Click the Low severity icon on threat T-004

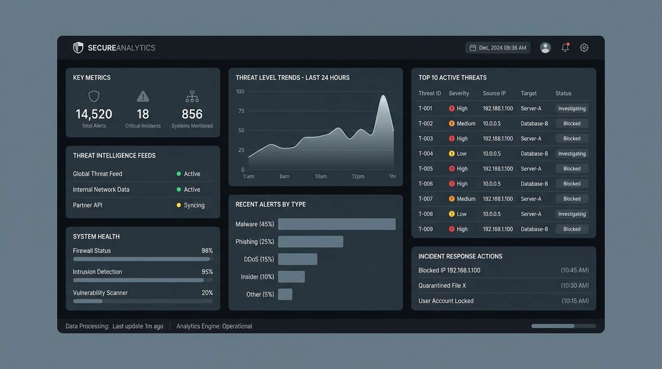[451, 153]
